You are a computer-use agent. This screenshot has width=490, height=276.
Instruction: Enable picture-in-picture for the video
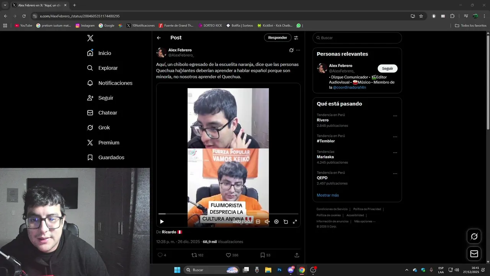[286, 222]
